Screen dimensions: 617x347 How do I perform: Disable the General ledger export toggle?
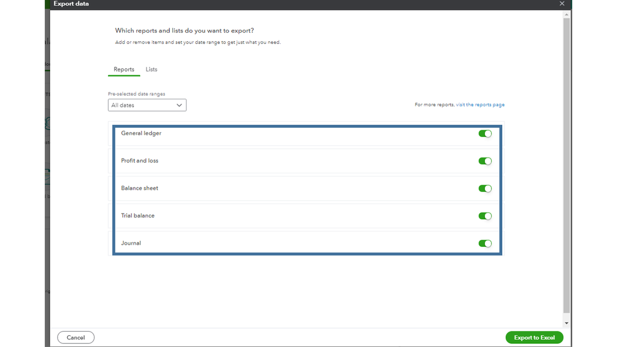coord(485,134)
